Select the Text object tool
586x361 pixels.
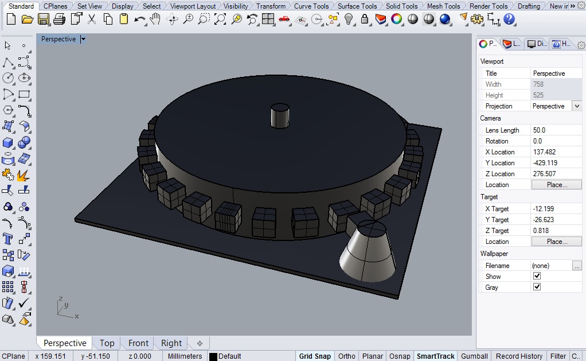coord(8,238)
